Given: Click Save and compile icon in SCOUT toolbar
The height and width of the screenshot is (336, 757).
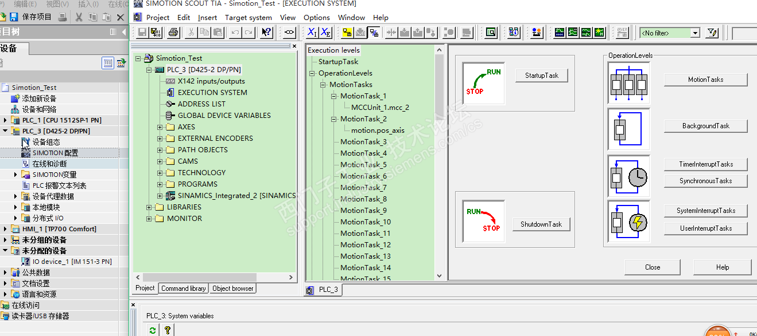Looking at the screenshot, I should [156, 33].
